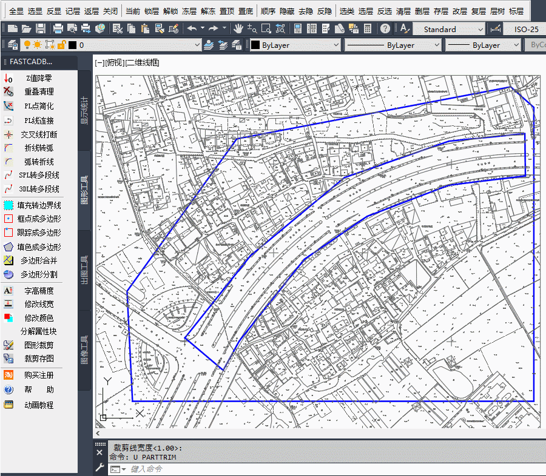
Task: Select the 修改颜色 tool
Action: pyautogui.click(x=39, y=317)
